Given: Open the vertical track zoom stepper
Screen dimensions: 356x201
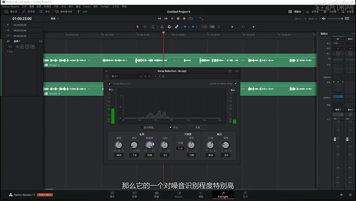Looking at the screenshot, I should click(219, 27).
